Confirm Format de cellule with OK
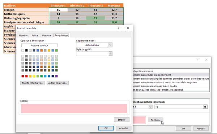Viewport: 217px width, 134px height. pos(106,128)
